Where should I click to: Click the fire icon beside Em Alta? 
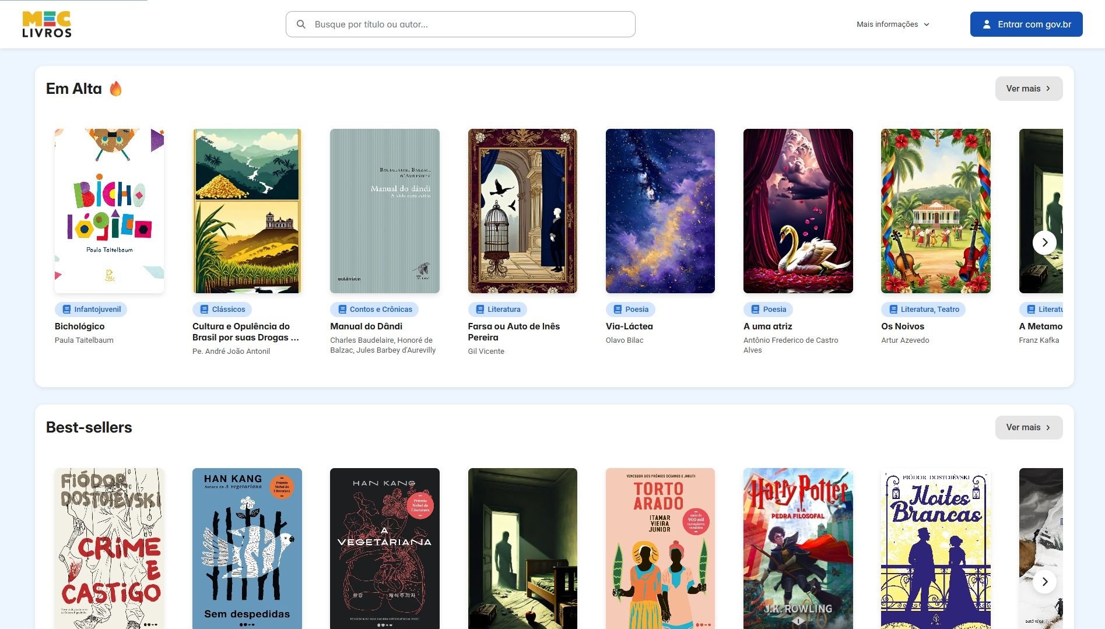click(x=116, y=89)
